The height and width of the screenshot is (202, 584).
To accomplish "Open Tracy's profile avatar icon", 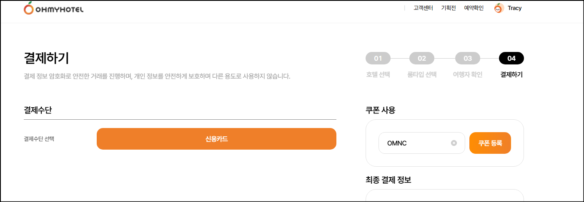I will [x=499, y=8].
